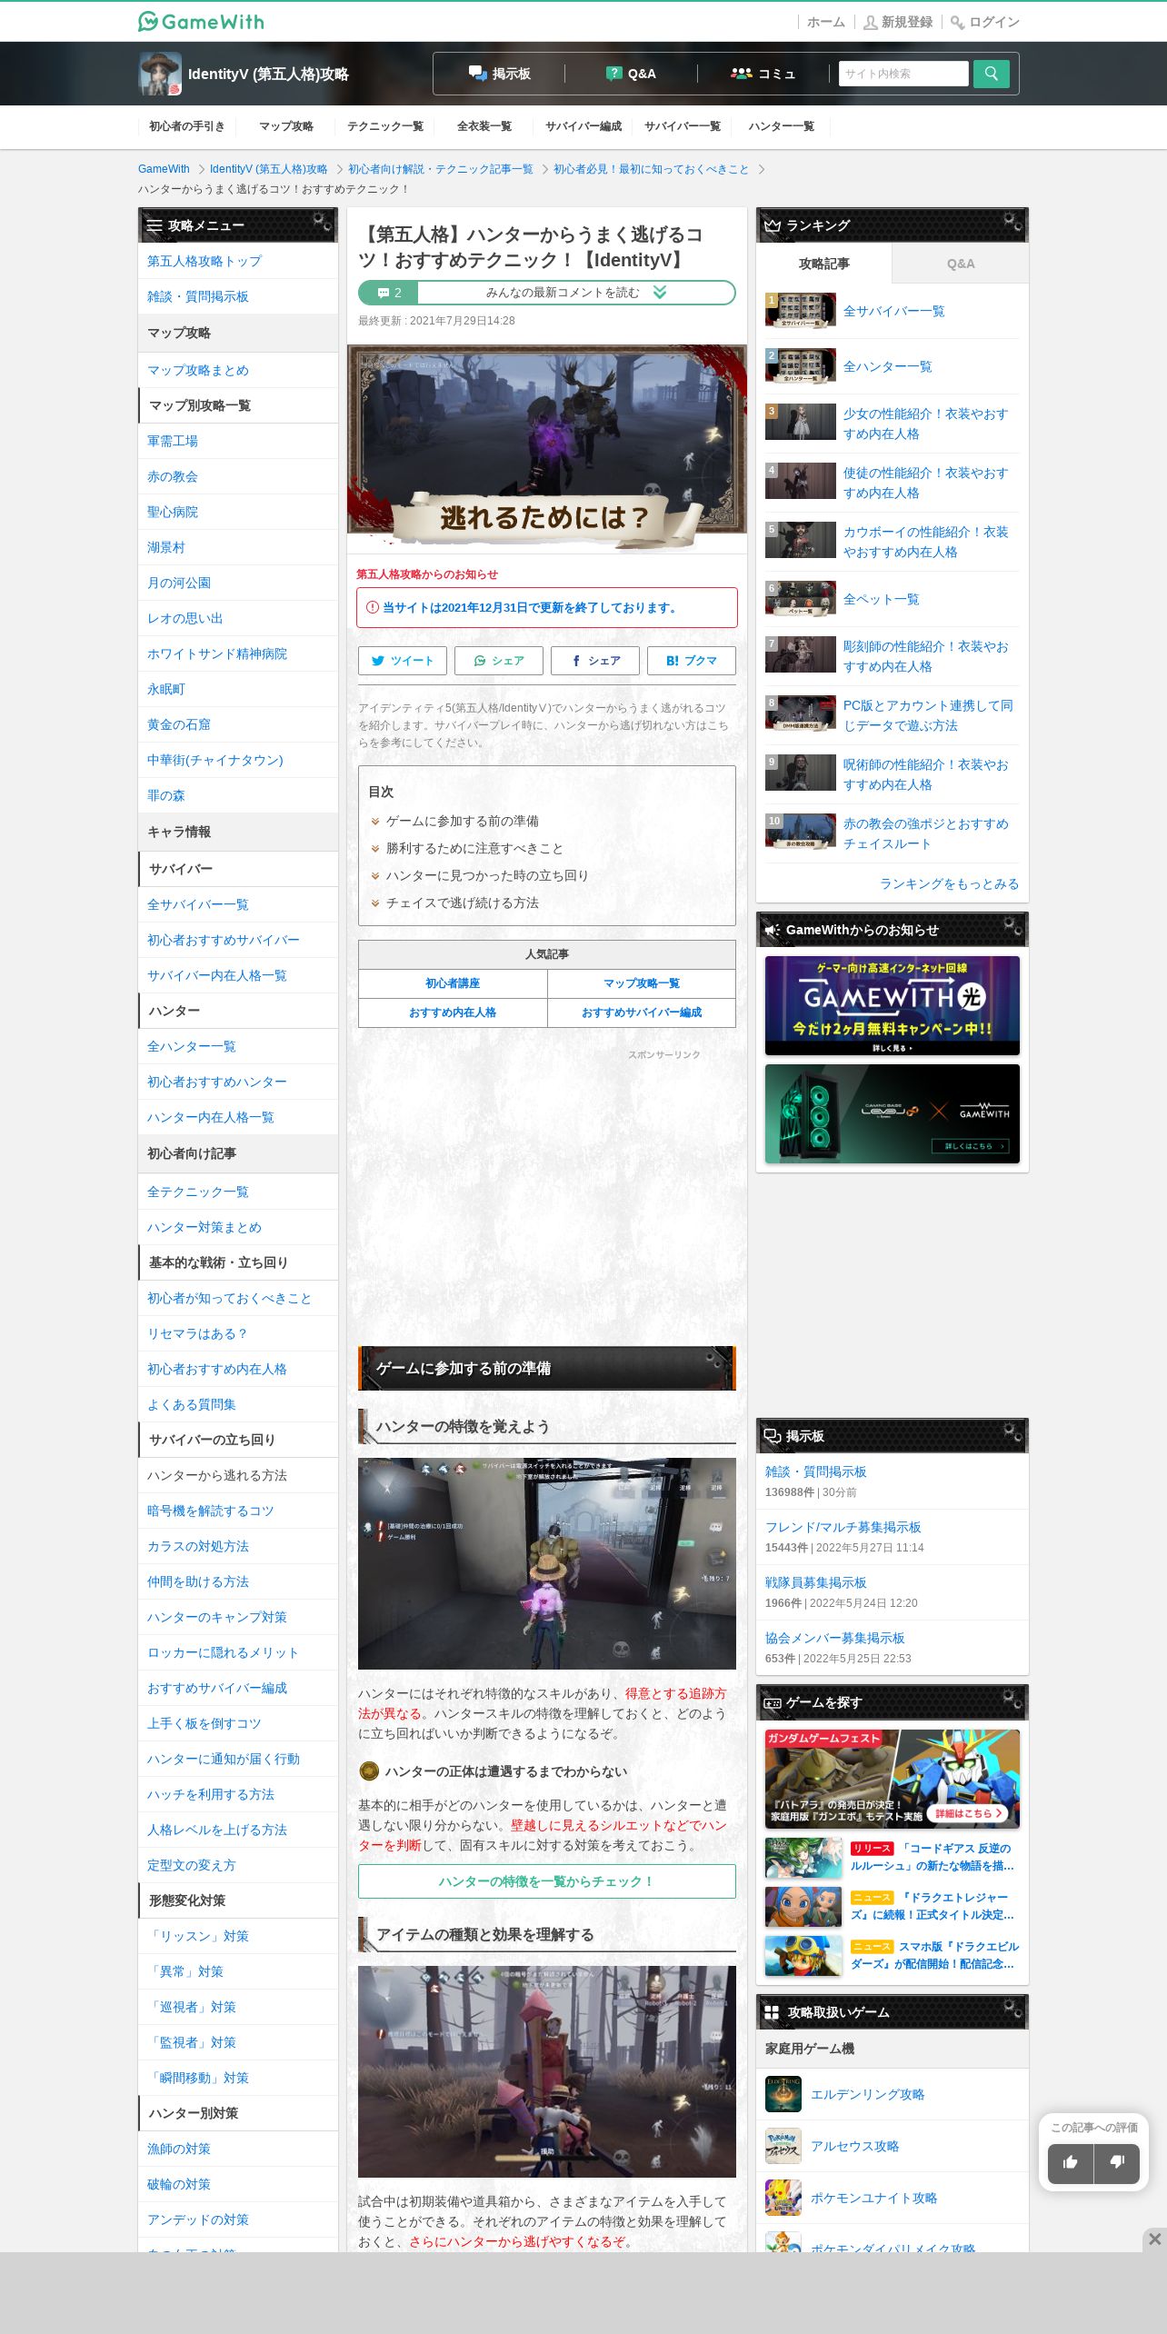Viewport: 1167px width, 2334px height.
Task: Open ranking thumbnail 全サバイバー一覧
Action: coord(801,311)
